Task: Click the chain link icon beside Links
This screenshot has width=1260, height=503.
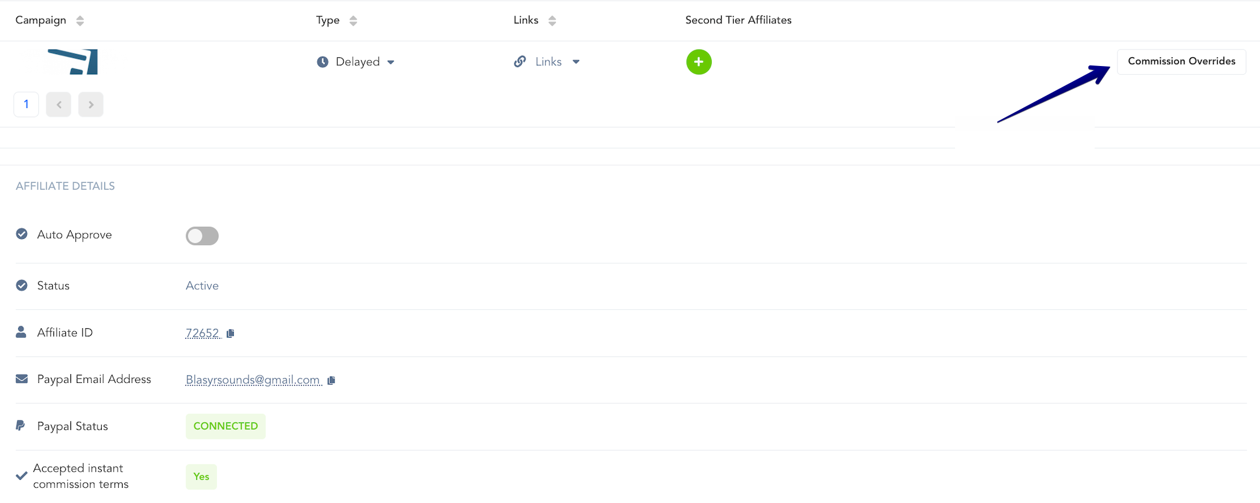Action: pos(520,62)
